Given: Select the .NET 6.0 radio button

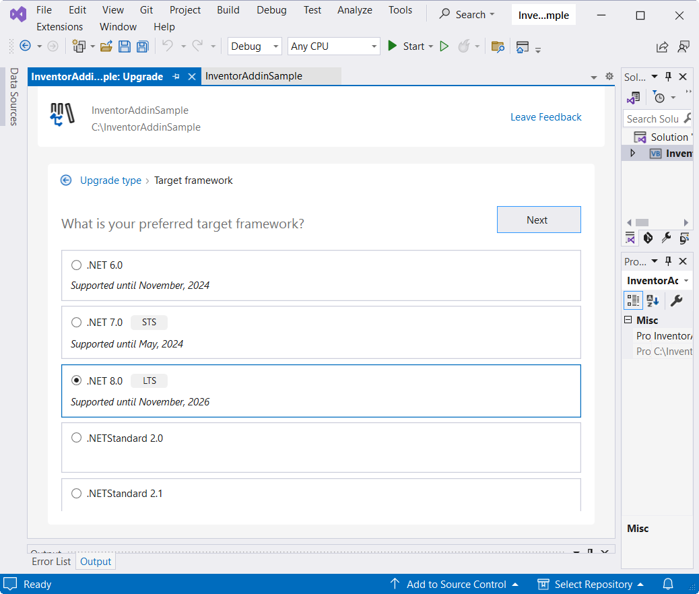Looking at the screenshot, I should (76, 265).
